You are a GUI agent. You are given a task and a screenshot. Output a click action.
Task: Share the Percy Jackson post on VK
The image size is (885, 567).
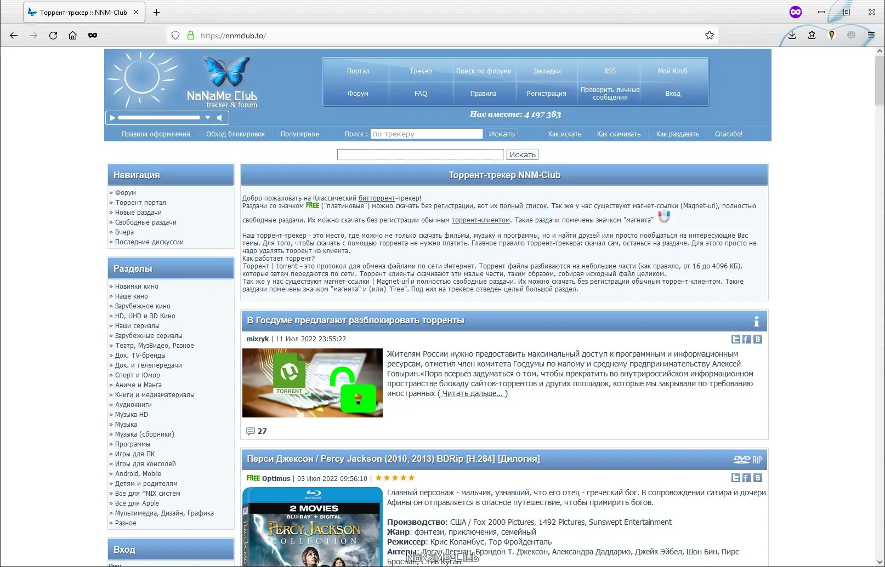pyautogui.click(x=758, y=478)
